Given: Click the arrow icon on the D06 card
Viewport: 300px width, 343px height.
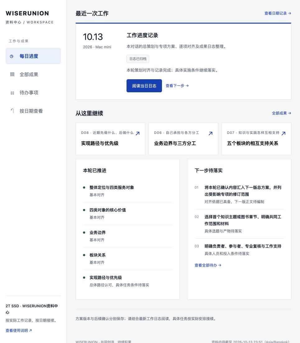Looking at the screenshot, I should (x=210, y=133).
